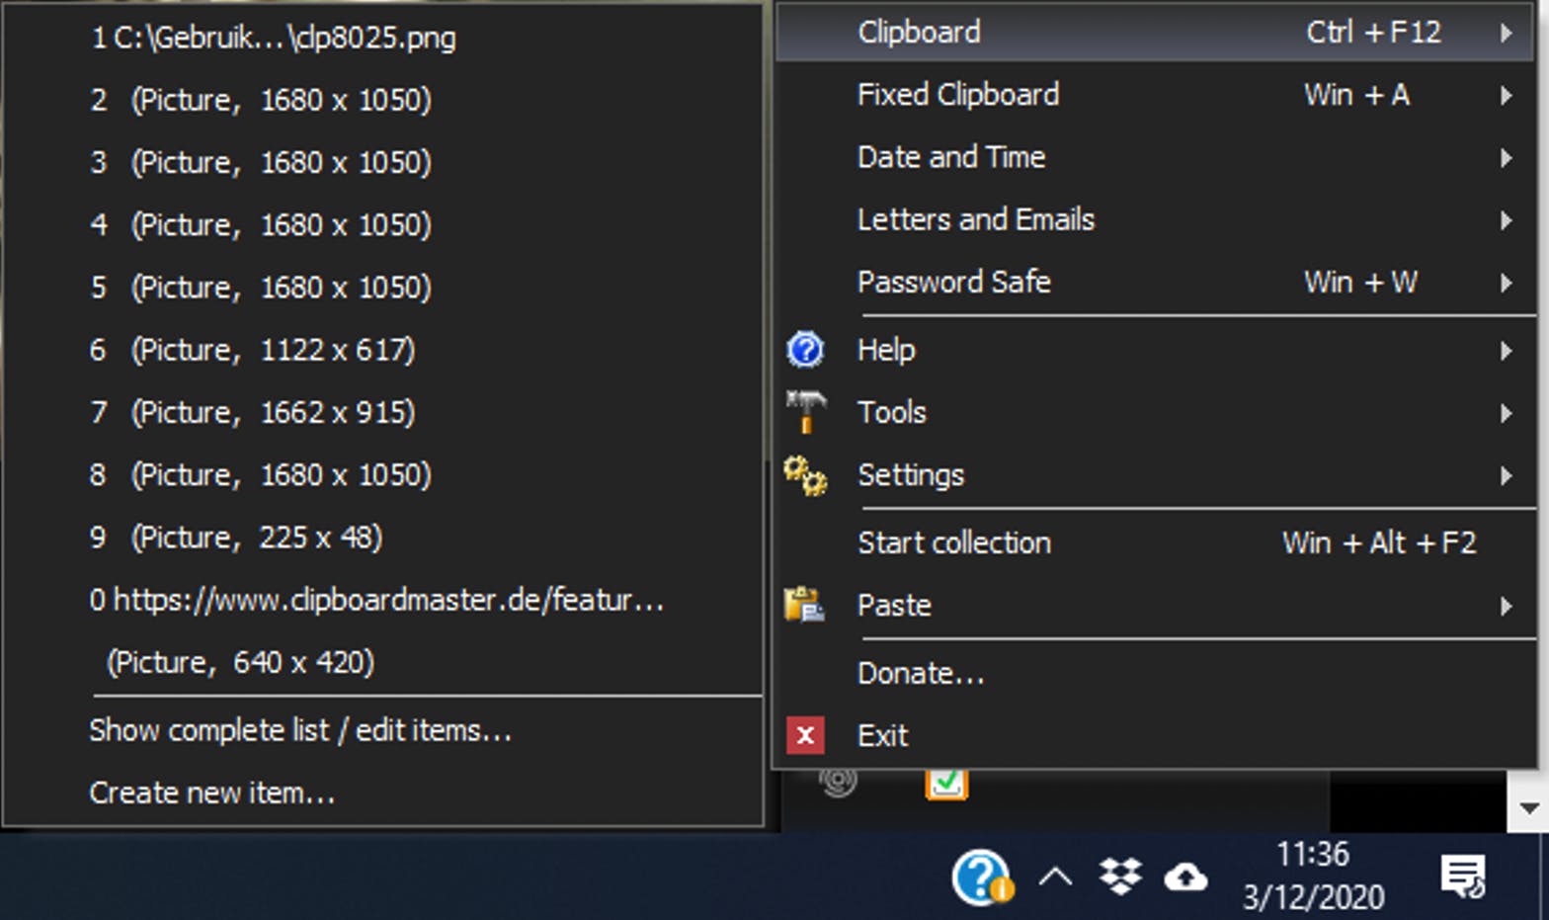Click Create new item... in clipboard list

coord(212,793)
